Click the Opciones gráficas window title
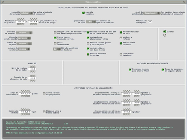 coord(93,2)
